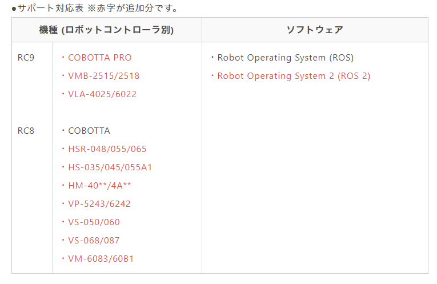437x284 pixels.
Task: Click the ソフトウェア column header
Action: coord(315,30)
